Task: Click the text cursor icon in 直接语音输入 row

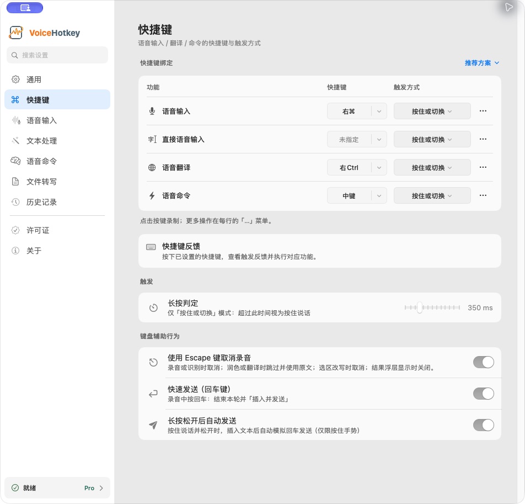Action: point(152,139)
